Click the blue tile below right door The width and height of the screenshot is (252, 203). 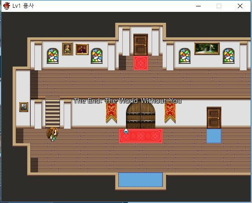[x=214, y=136]
